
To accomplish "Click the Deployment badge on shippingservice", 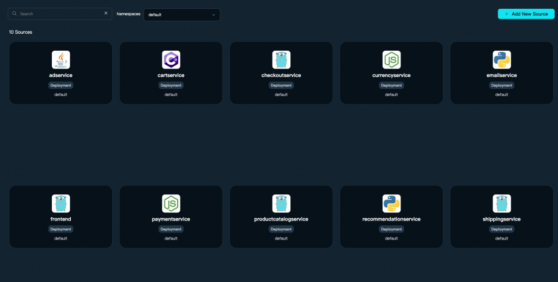I will coord(502,229).
